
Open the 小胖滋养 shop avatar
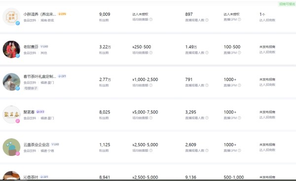coord(11,17)
